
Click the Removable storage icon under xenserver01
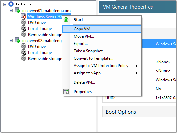tap(24, 34)
